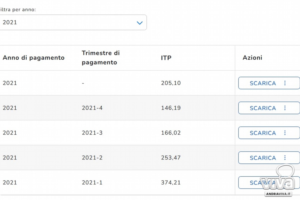Viewport: 300px width, 200px height.
Task: Click SCARICA for quarter 2021-4
Action: [x=263, y=108]
